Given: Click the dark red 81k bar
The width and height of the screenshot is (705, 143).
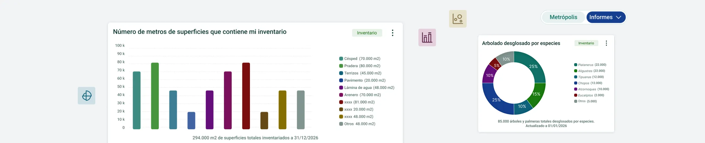Looking at the screenshot, I should pyautogui.click(x=246, y=96).
